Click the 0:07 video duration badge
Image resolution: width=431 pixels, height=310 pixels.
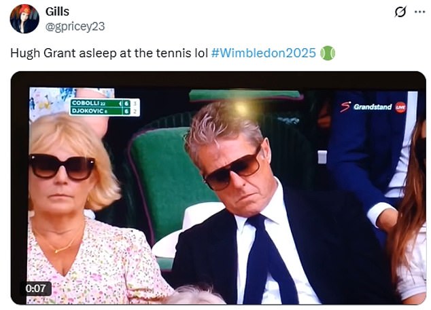(x=35, y=288)
